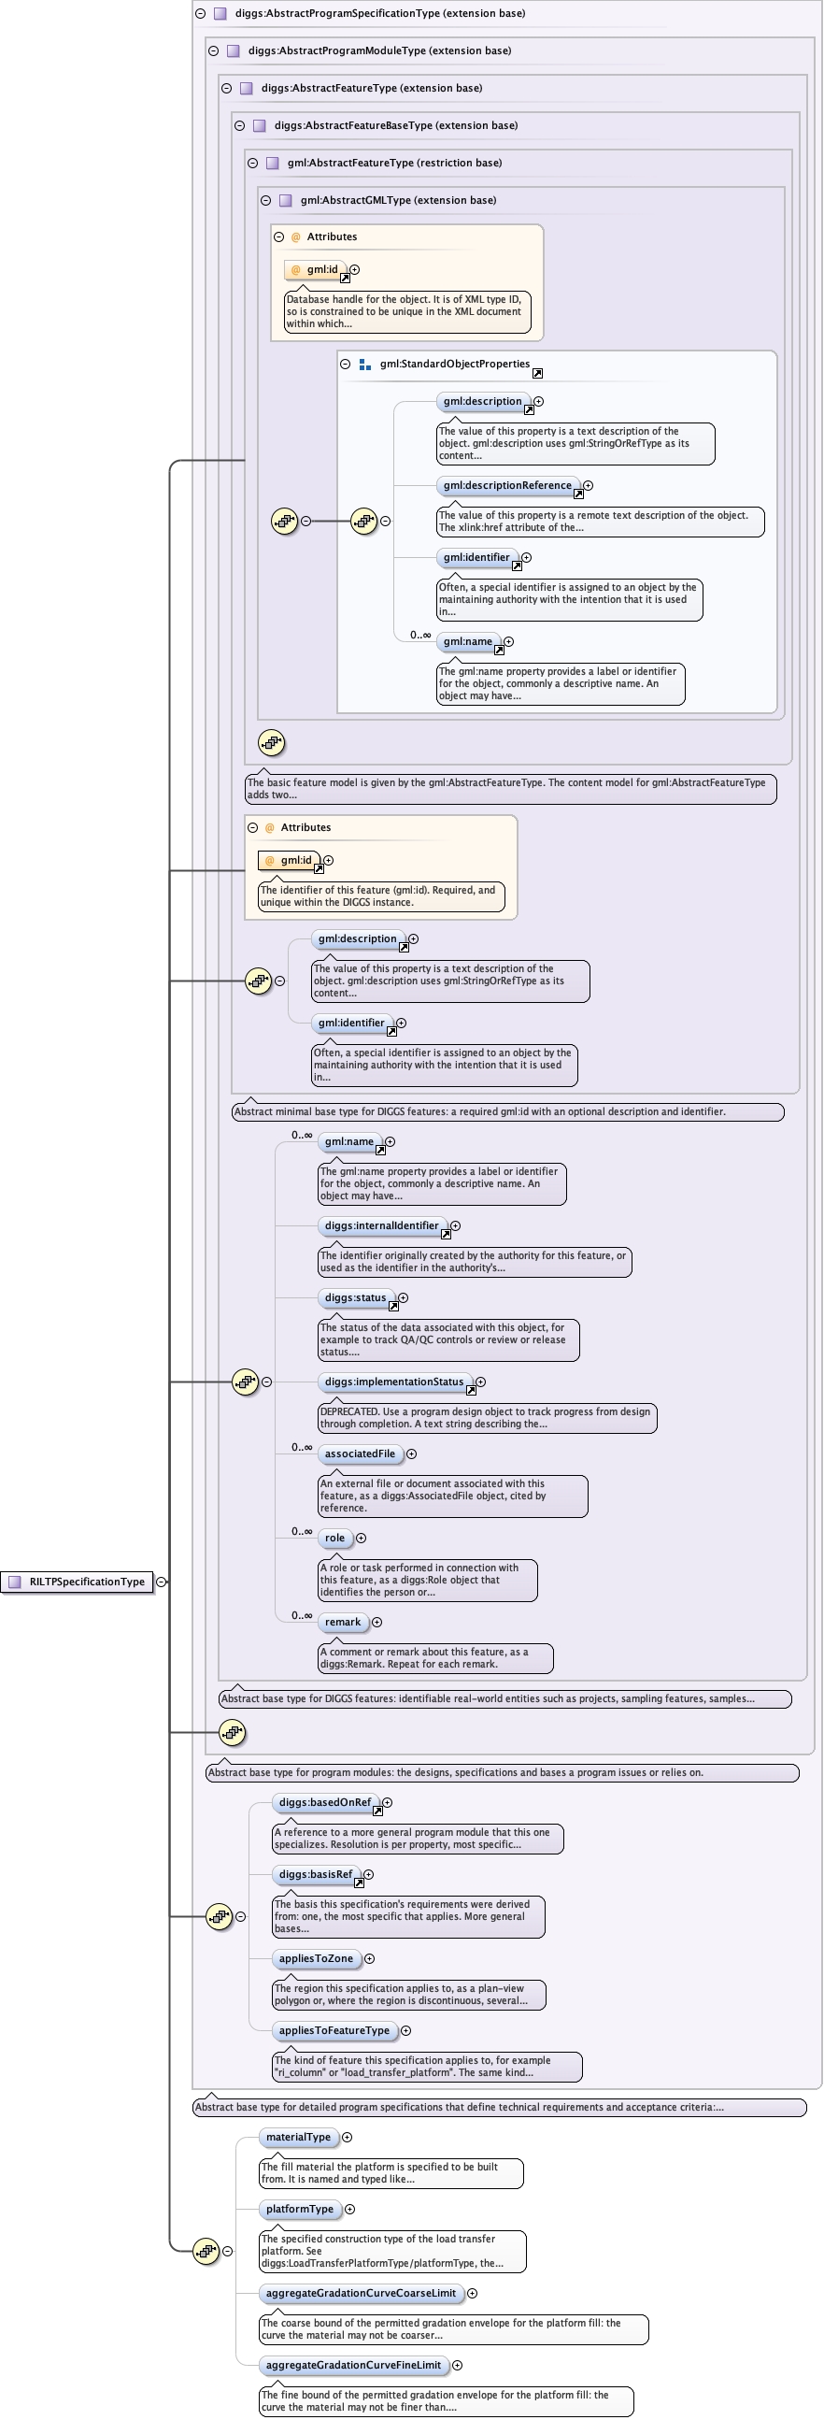Collapse the diggs:AbstractProgramModuleType extension base
The width and height of the screenshot is (824, 2420).
[213, 50]
